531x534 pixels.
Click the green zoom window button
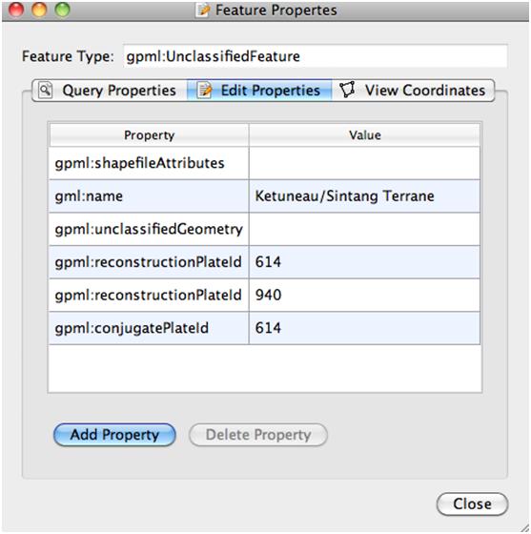coord(62,10)
